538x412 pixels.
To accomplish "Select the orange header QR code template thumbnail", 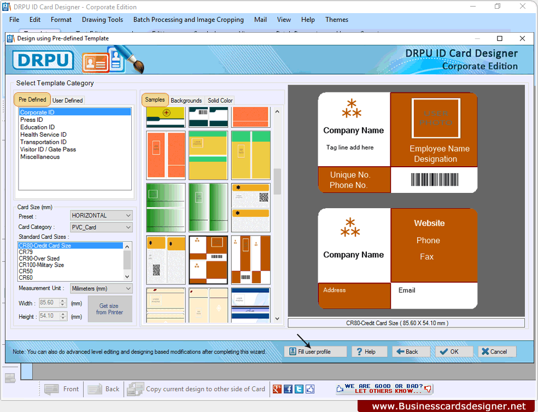I will pos(251,208).
